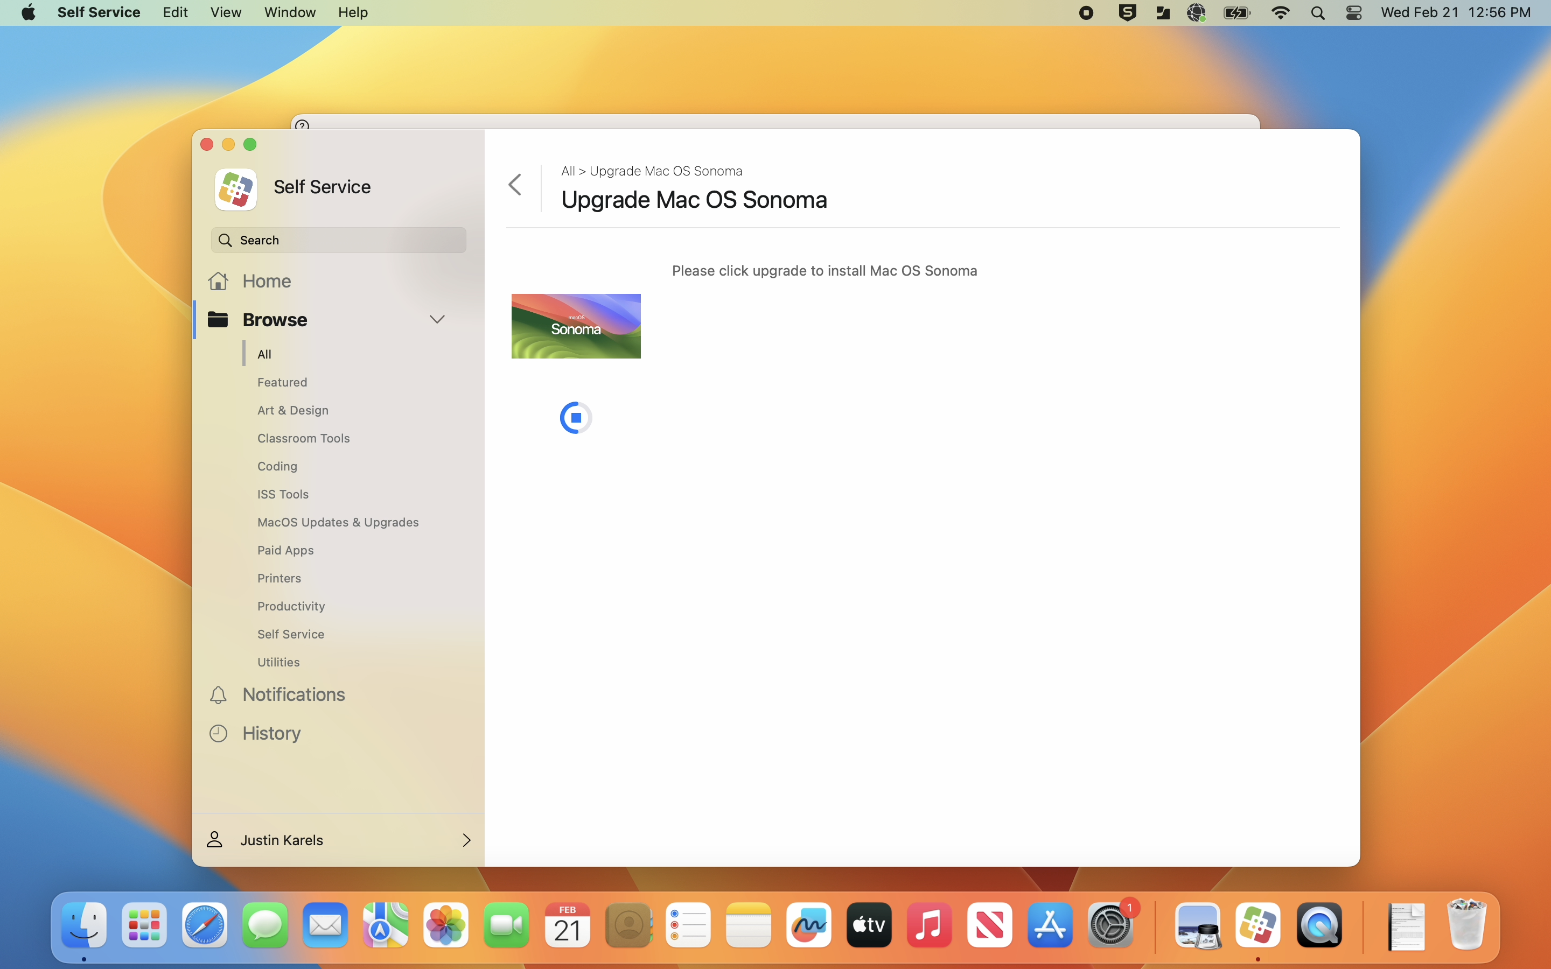Select the Browse section
Image resolution: width=1551 pixels, height=969 pixels.
[x=275, y=319]
